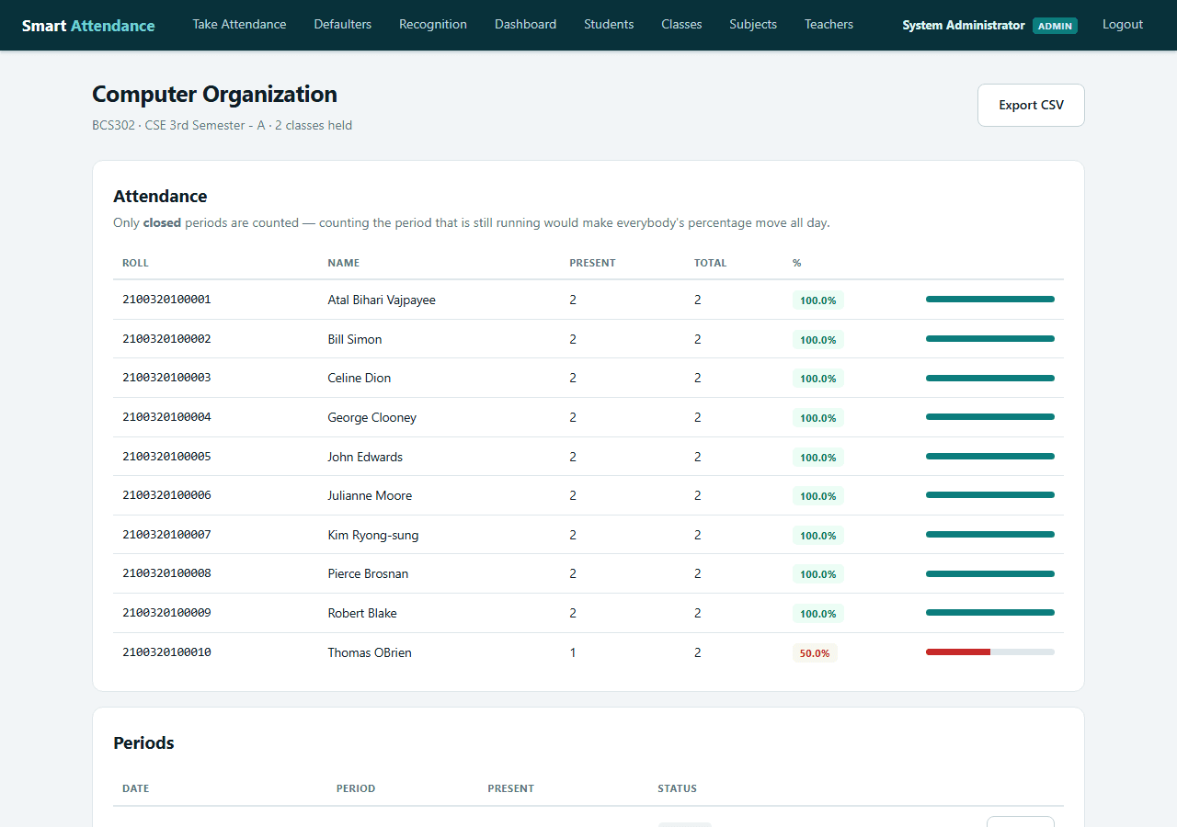Click the ADMIN role badge
Screen dimensions: 1177x827
point(1055,26)
